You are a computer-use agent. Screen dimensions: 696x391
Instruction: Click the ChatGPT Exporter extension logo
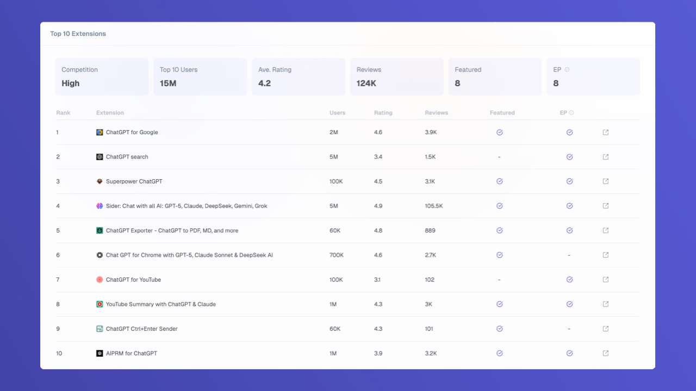pos(100,230)
